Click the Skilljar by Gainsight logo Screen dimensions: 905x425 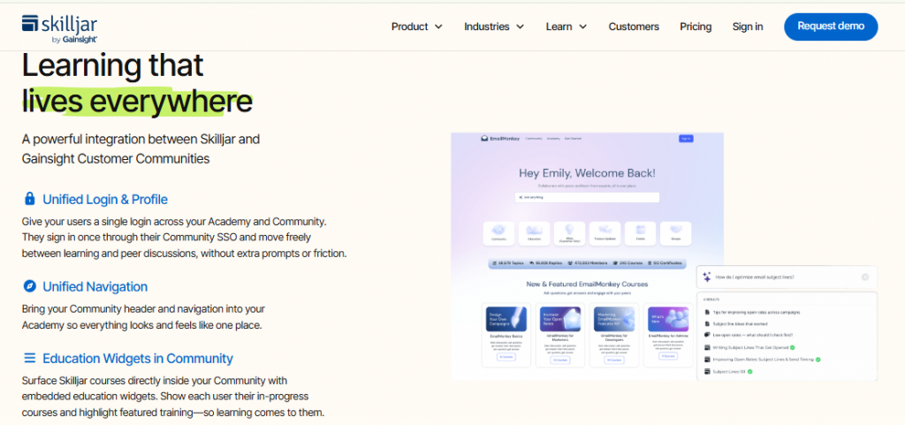pos(59,27)
